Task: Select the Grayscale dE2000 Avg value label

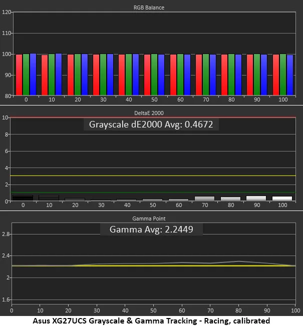Action: click(151, 124)
